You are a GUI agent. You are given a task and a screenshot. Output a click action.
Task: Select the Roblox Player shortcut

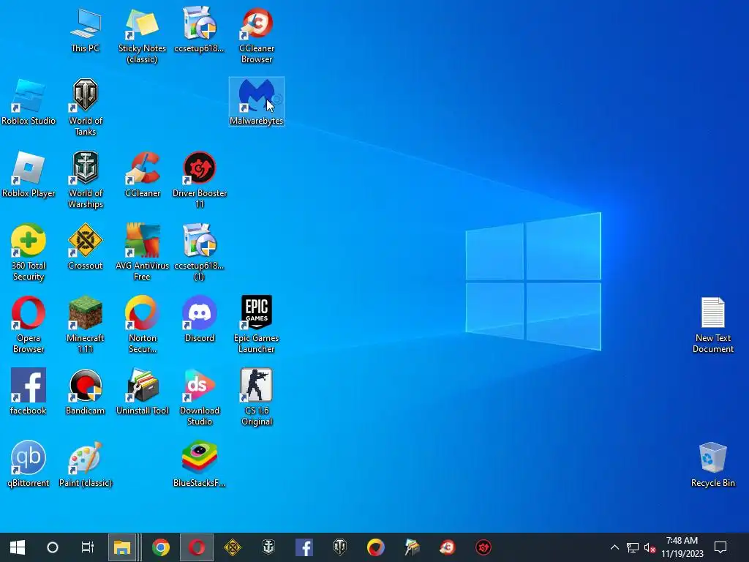pyautogui.click(x=29, y=174)
